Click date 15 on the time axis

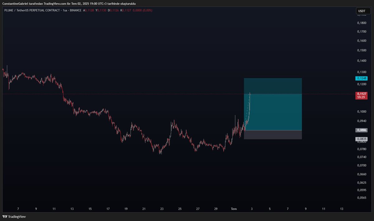tap(90, 209)
